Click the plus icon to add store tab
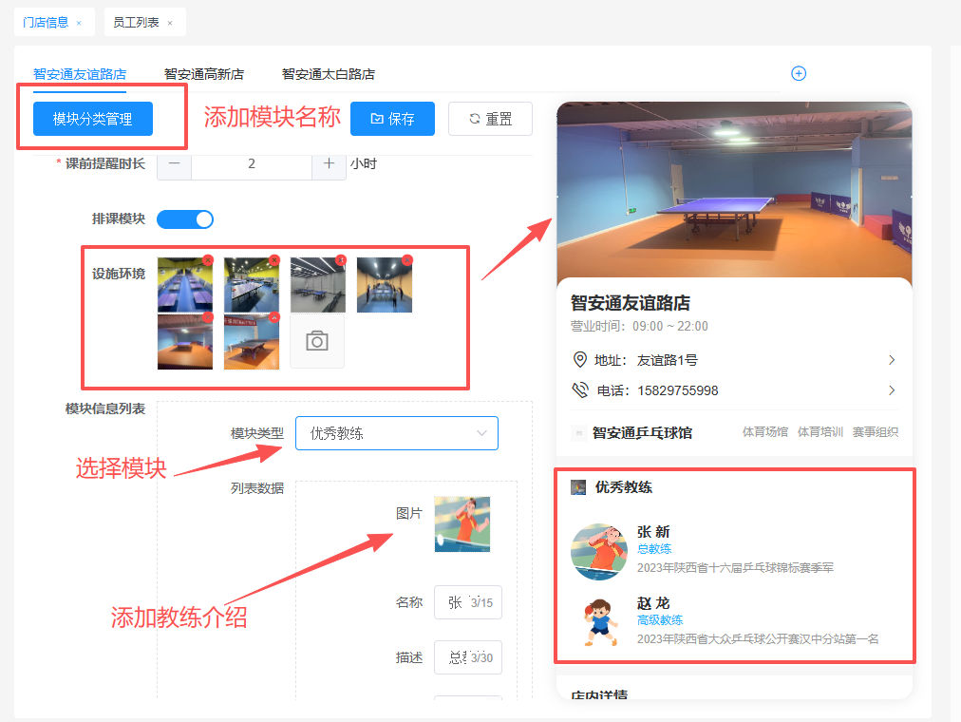961x722 pixels. tap(799, 73)
